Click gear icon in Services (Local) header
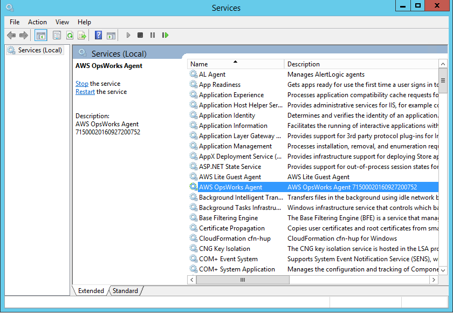453x313 pixels. point(83,53)
